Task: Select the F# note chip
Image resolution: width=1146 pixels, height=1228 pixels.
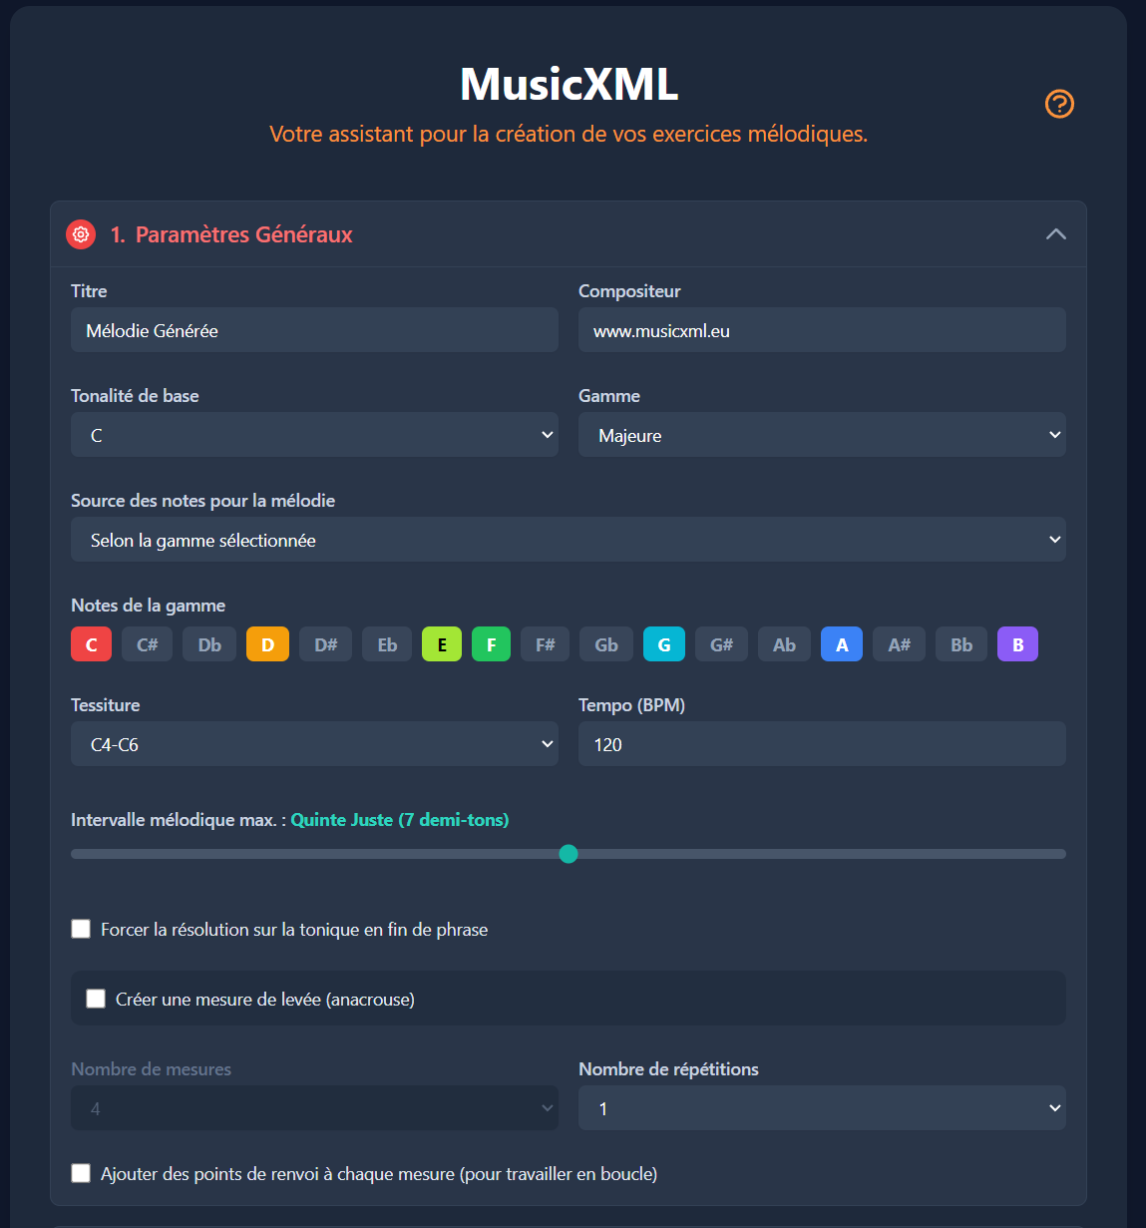Action: pos(545,644)
